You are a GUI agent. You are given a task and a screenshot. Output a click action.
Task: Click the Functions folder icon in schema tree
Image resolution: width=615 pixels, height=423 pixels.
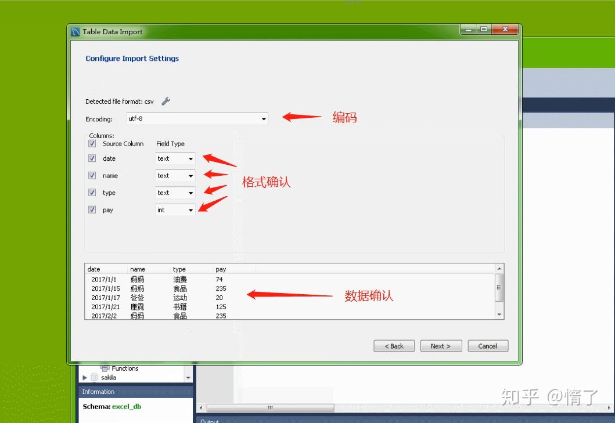click(105, 368)
